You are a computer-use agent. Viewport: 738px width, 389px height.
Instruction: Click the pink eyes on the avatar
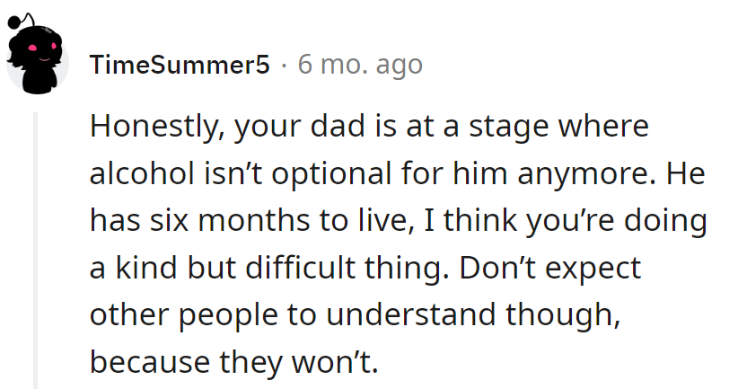pos(37,47)
